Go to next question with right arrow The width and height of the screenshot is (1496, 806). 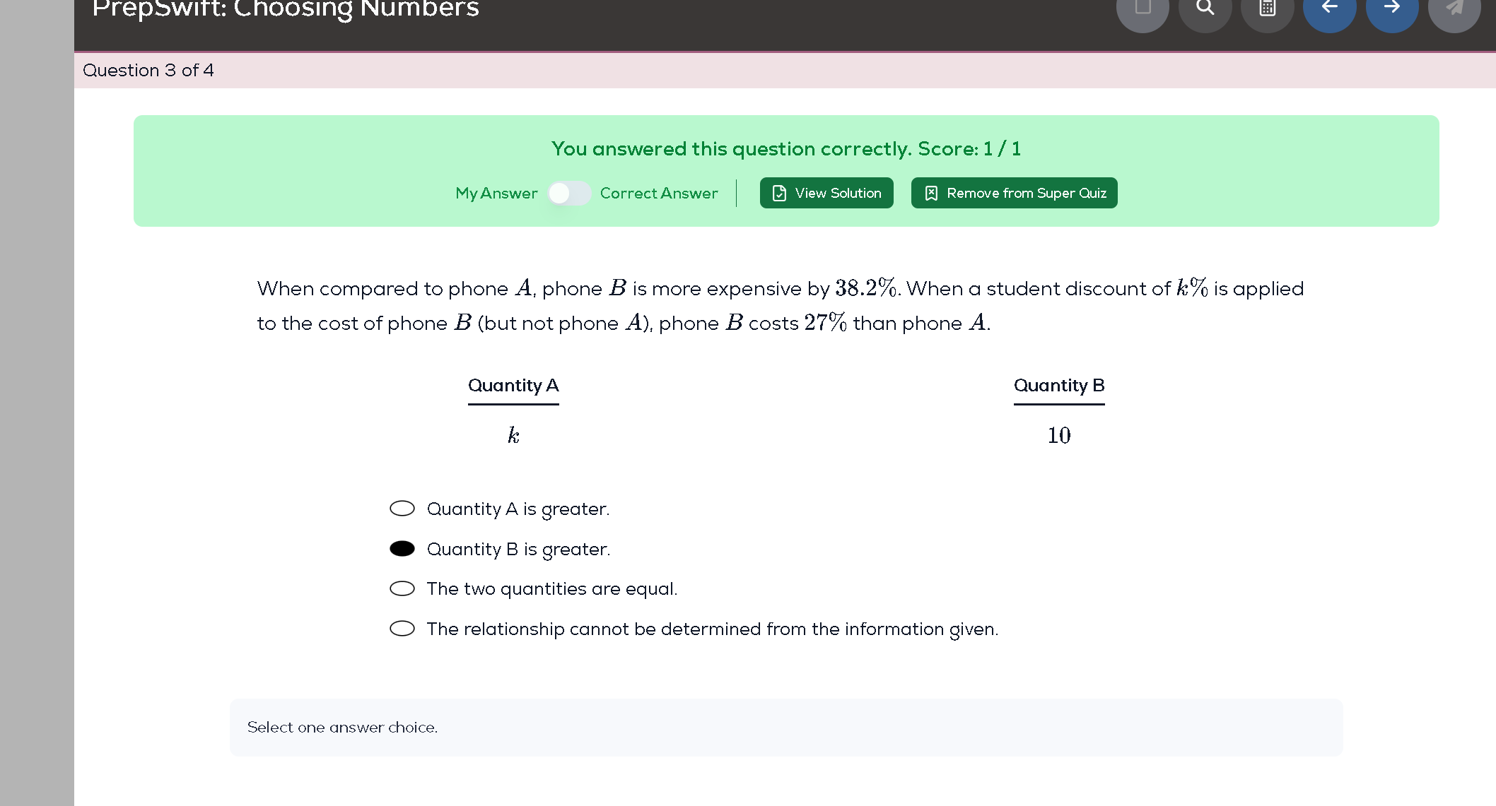click(1392, 8)
